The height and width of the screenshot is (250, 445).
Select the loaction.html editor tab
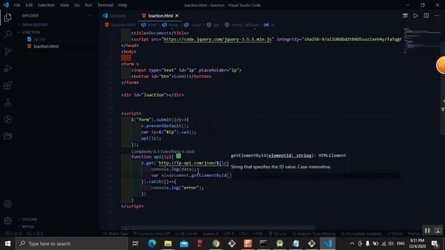point(161,15)
